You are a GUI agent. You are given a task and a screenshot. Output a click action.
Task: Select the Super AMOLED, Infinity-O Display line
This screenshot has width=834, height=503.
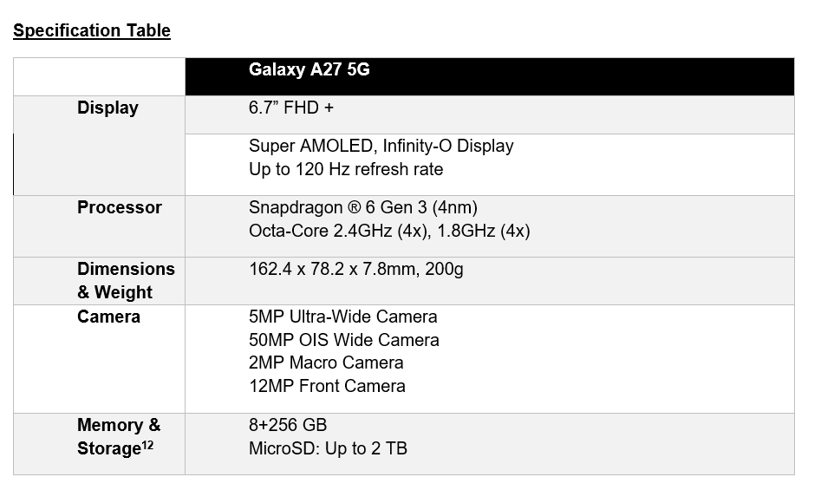(x=381, y=146)
